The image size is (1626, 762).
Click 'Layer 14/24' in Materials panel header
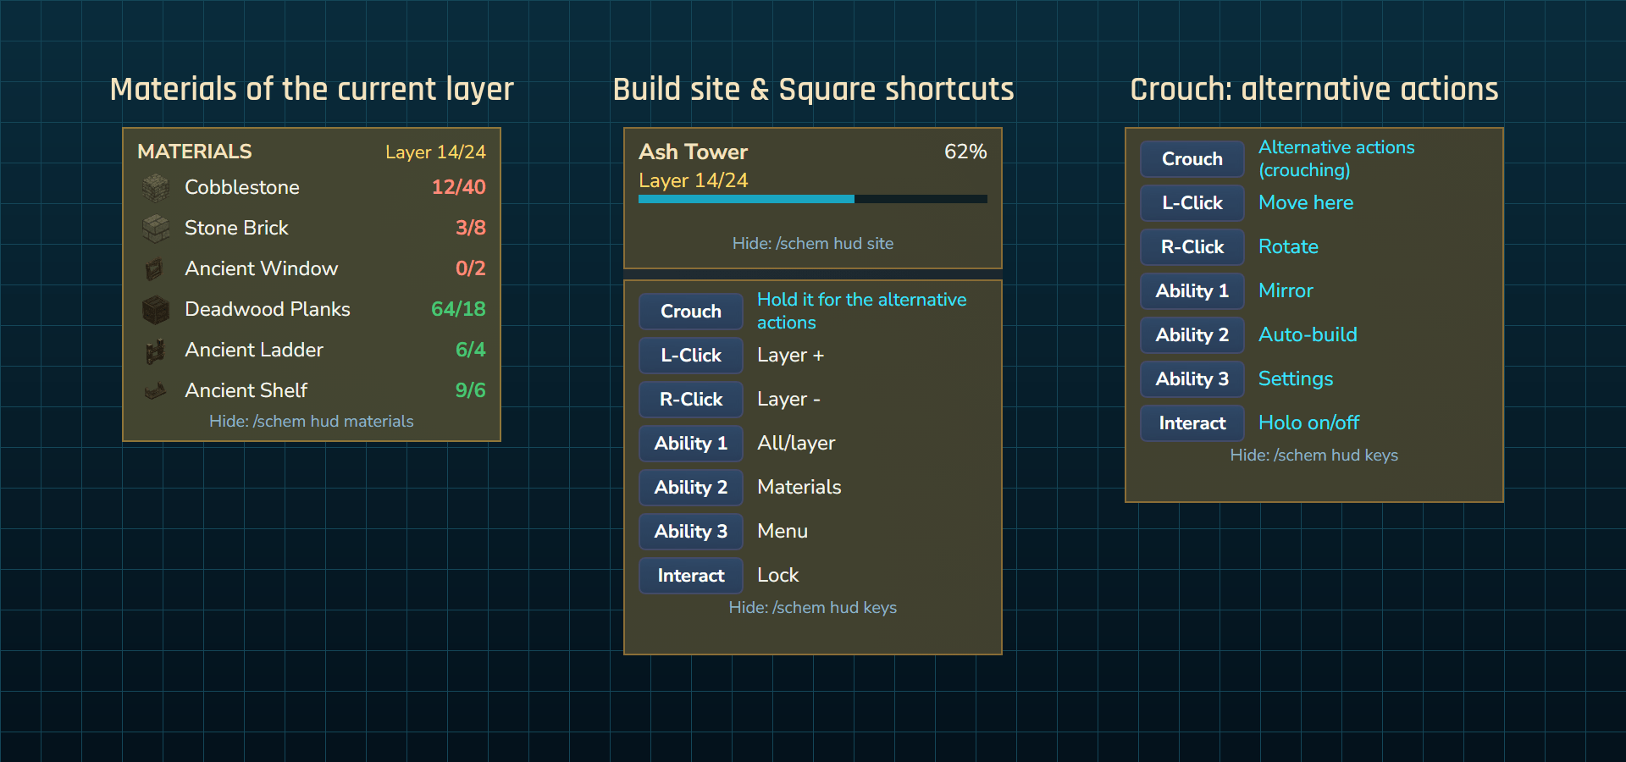point(435,152)
